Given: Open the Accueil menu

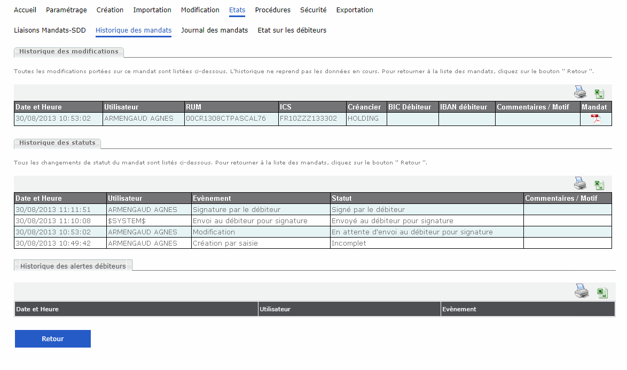Looking at the screenshot, I should click(x=25, y=10).
